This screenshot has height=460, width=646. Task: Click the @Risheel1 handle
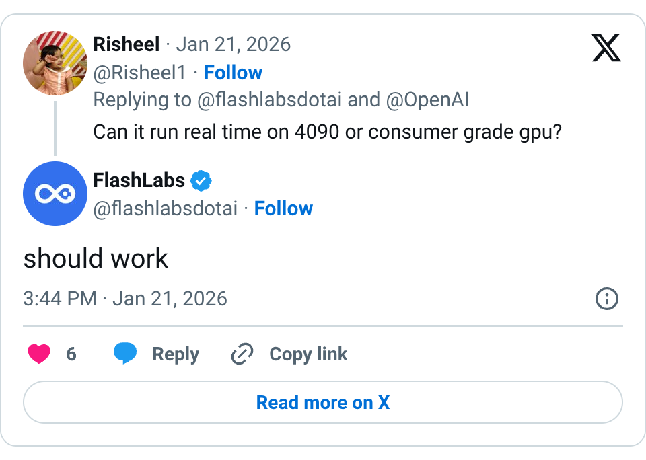click(139, 73)
